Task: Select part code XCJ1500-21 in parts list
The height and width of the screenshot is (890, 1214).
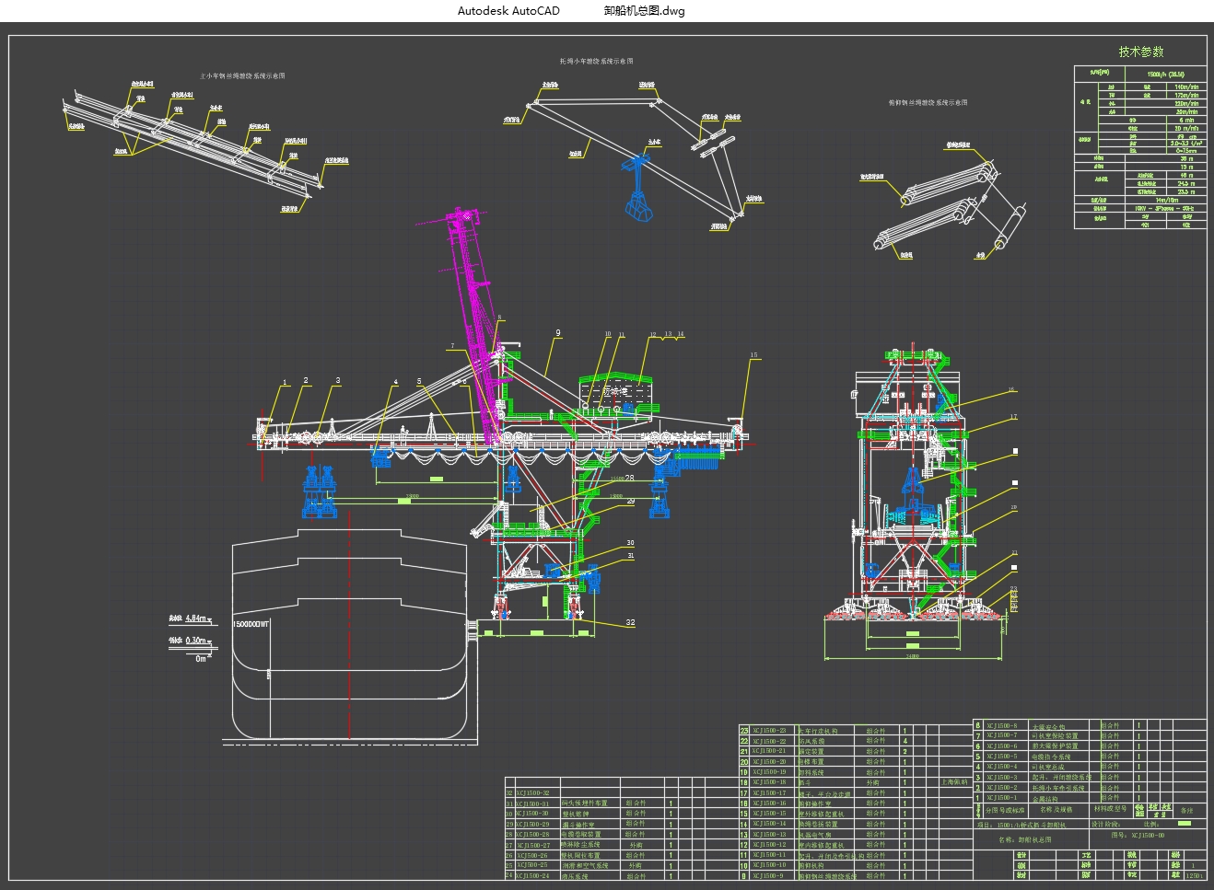Action: pyautogui.click(x=769, y=751)
